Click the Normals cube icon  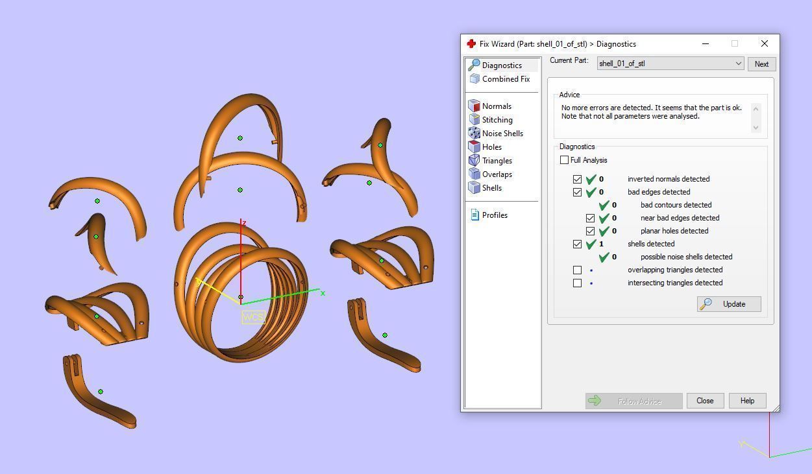474,106
